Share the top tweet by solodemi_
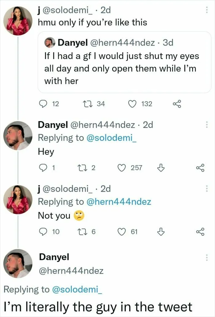 tap(177, 104)
